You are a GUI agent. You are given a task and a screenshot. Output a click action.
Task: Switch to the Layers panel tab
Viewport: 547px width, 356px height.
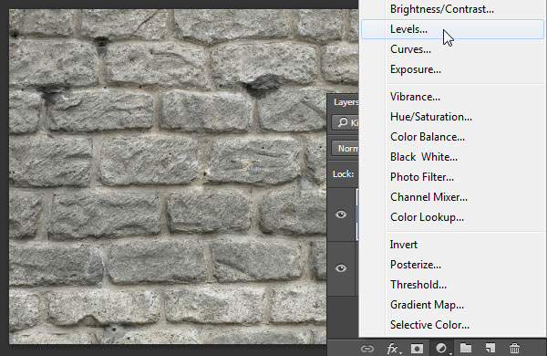[346, 102]
